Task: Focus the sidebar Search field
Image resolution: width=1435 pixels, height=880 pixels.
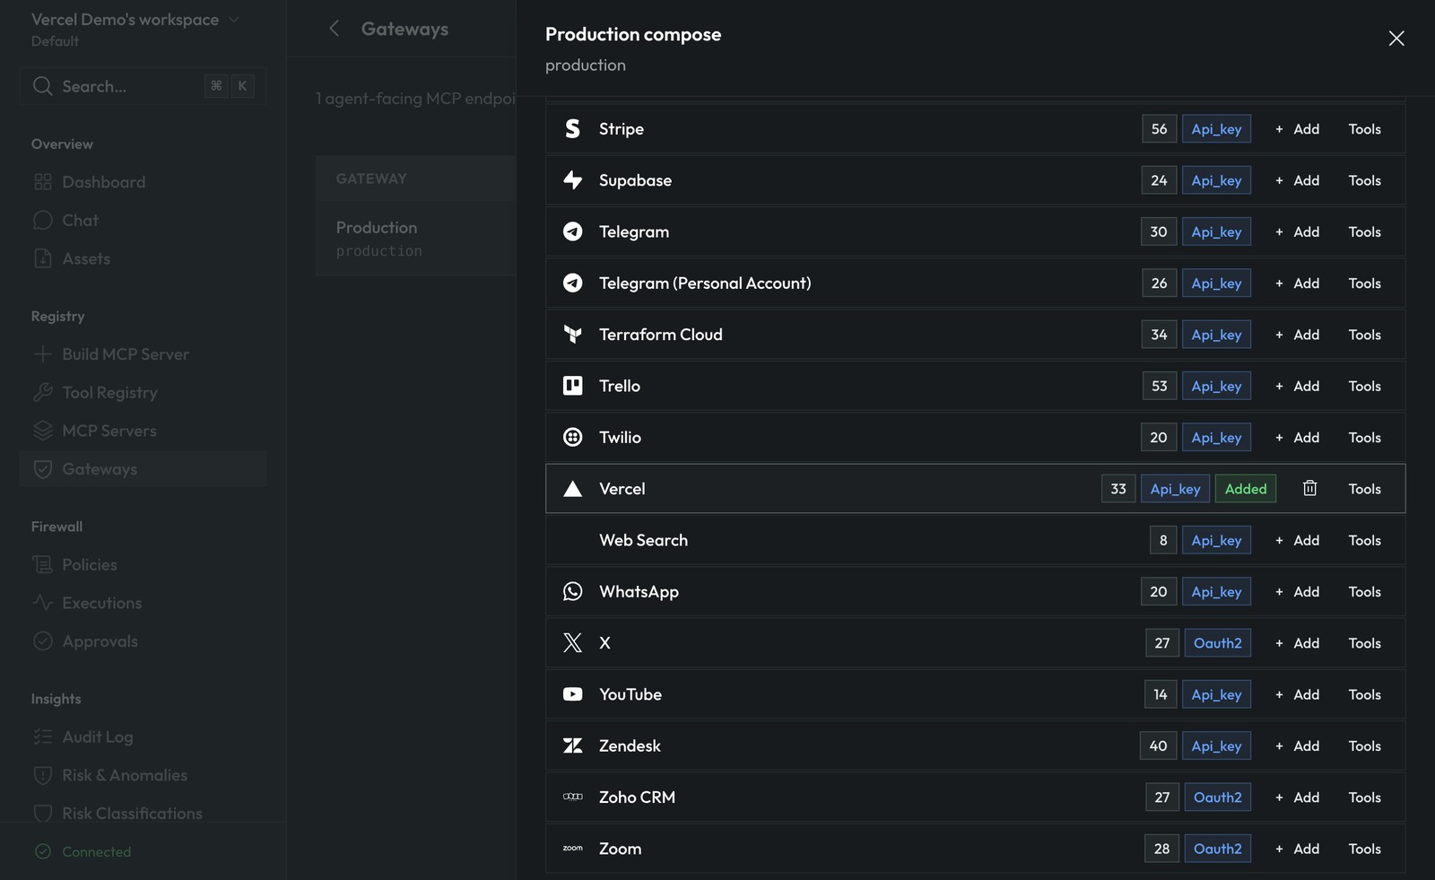Action: coord(143,86)
